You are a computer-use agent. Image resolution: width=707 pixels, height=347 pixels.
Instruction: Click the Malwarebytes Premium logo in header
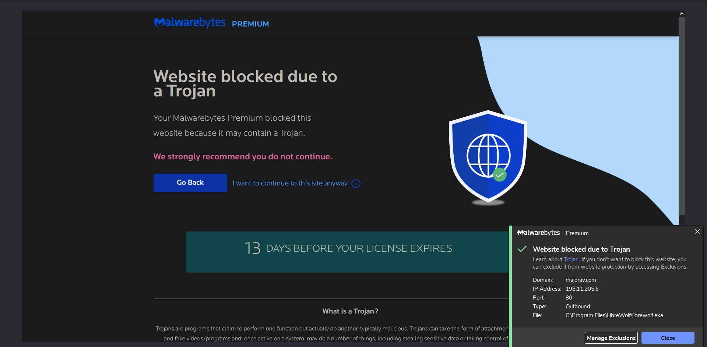click(x=211, y=23)
